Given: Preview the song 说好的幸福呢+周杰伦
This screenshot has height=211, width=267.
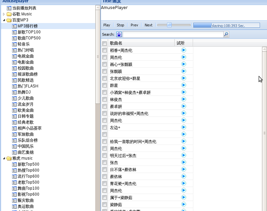Looking at the screenshot, I should pyautogui.click(x=184, y=113).
